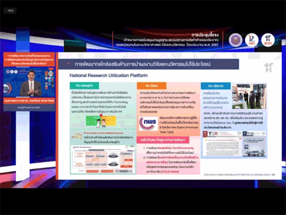Image resolution: width=286 pixels, height=215 pixels.
Task: Click the National Research Utilization Platform heading
Action: click(109, 75)
